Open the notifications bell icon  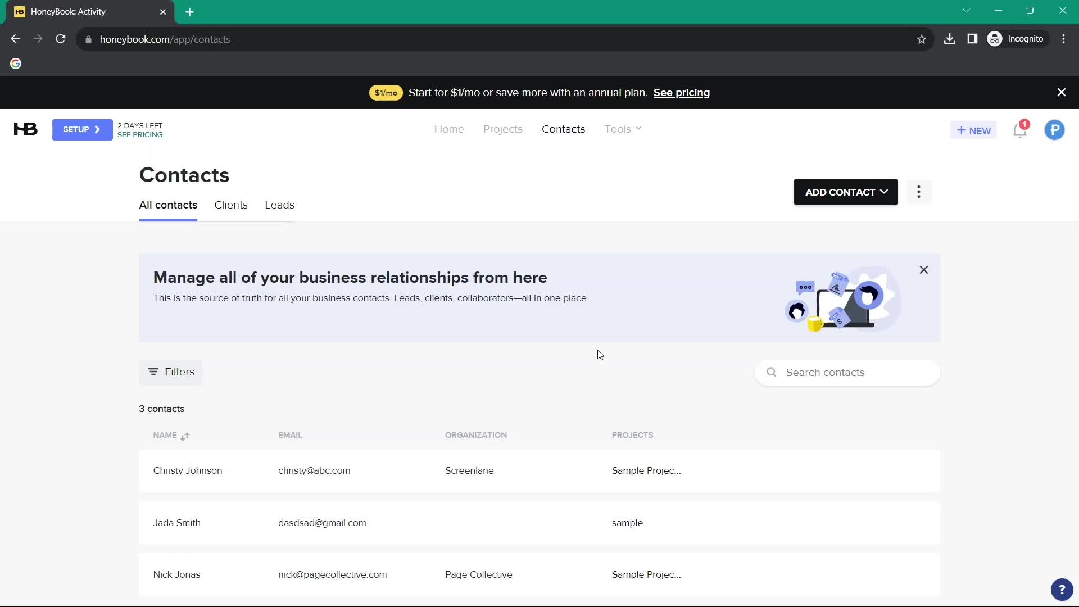click(x=1021, y=130)
